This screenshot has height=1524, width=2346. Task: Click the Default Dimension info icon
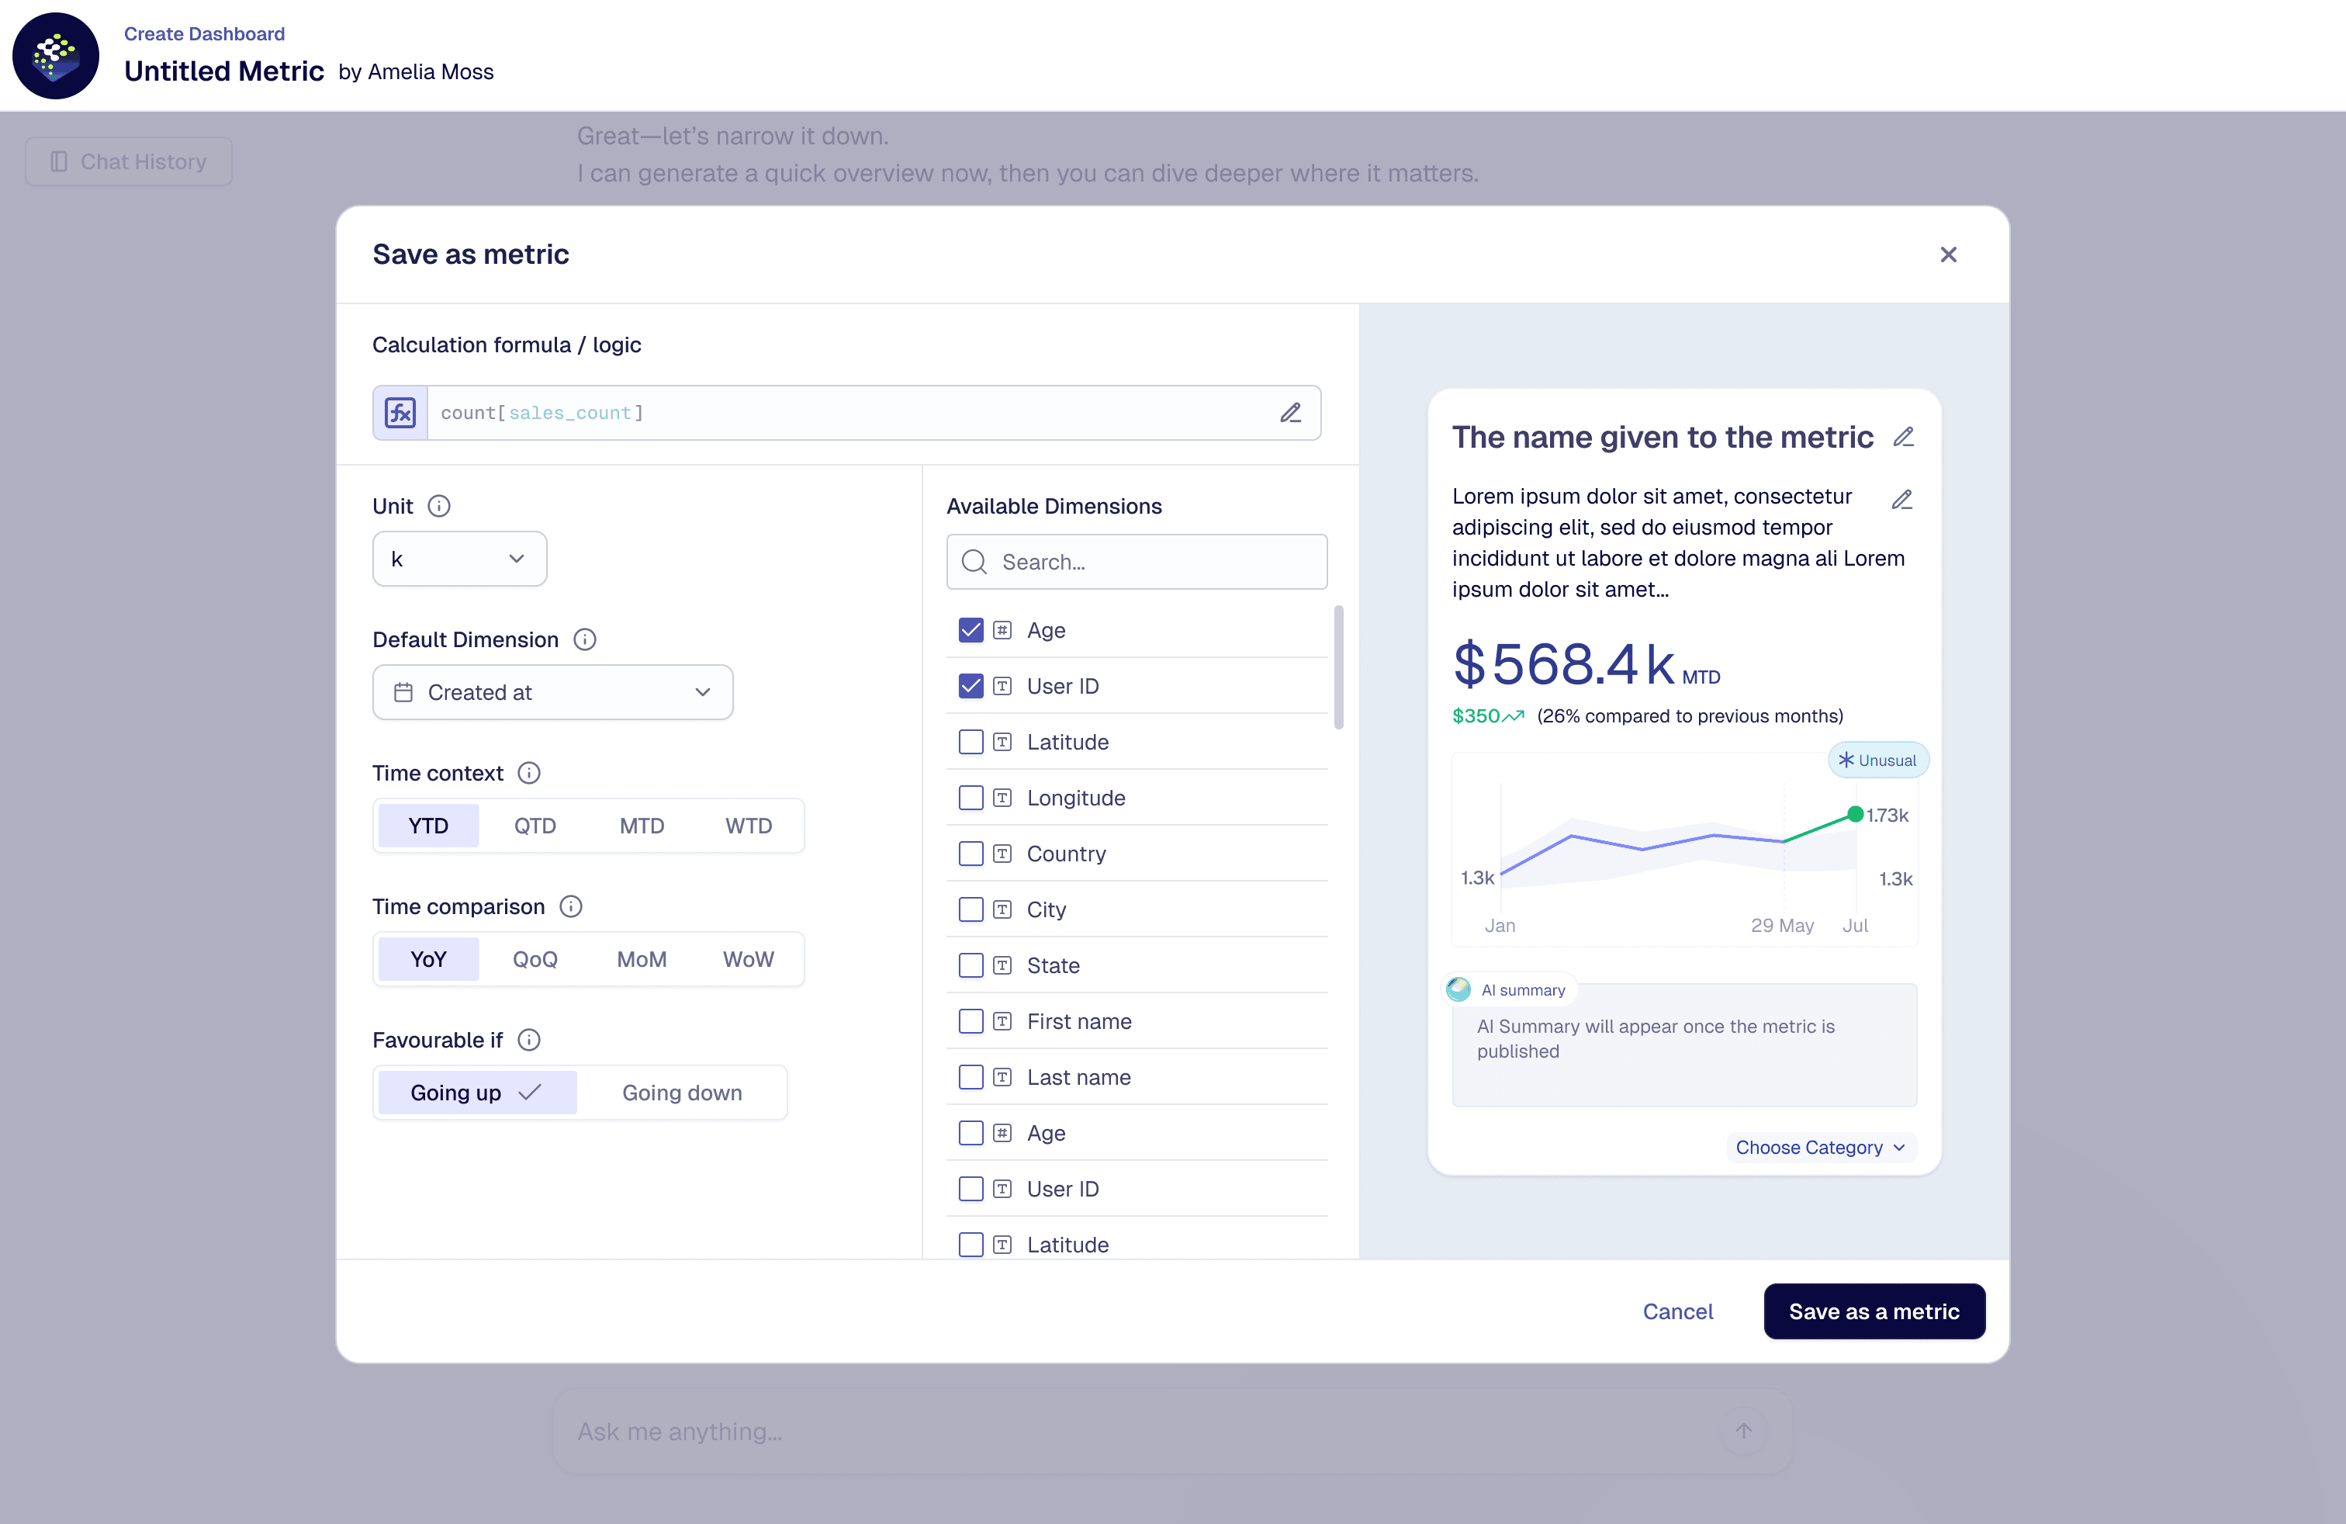584,639
